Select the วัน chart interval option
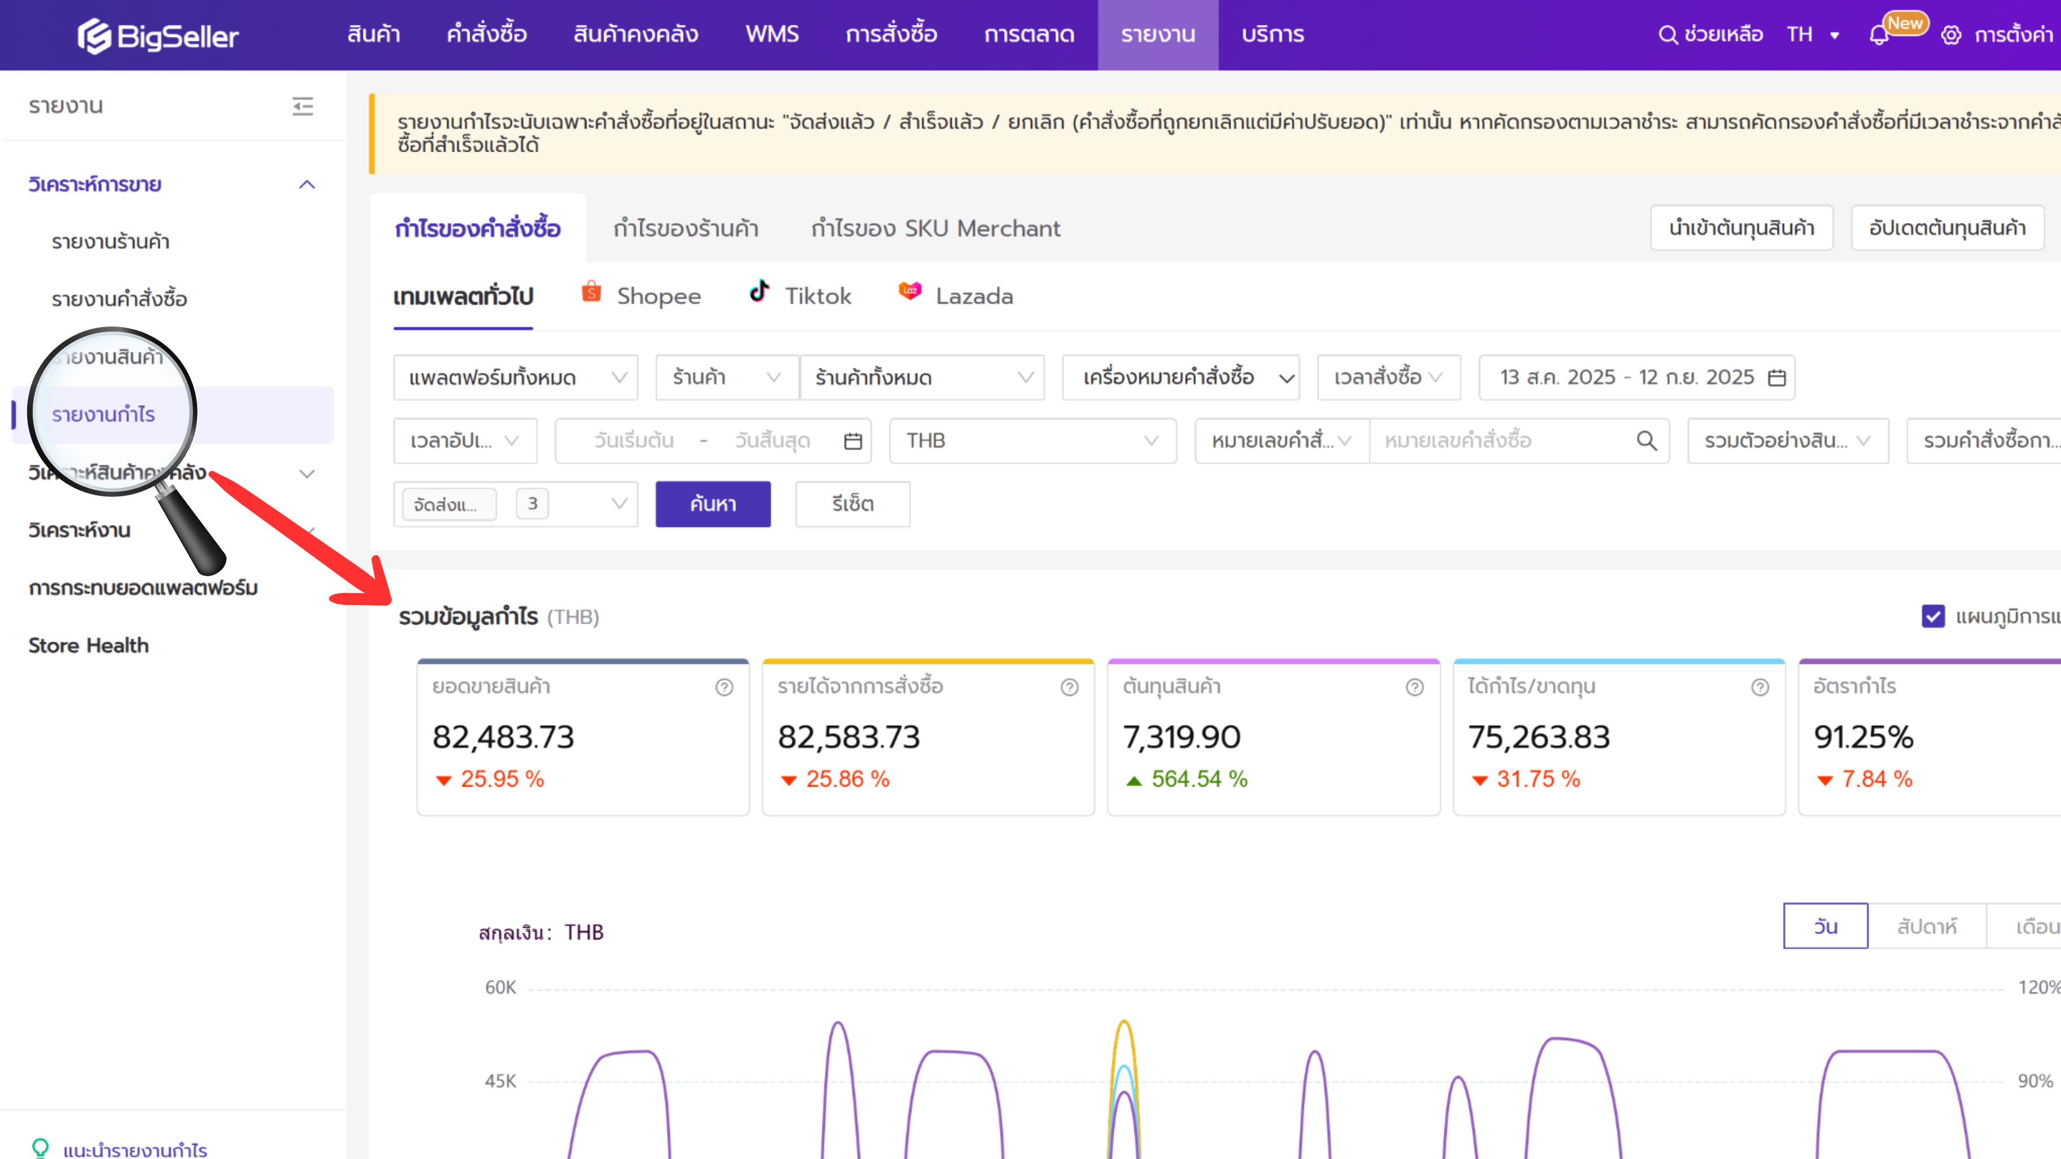The image size is (2061, 1159). [1825, 926]
